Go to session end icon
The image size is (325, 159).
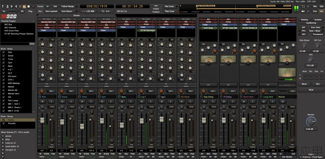coord(16,6)
